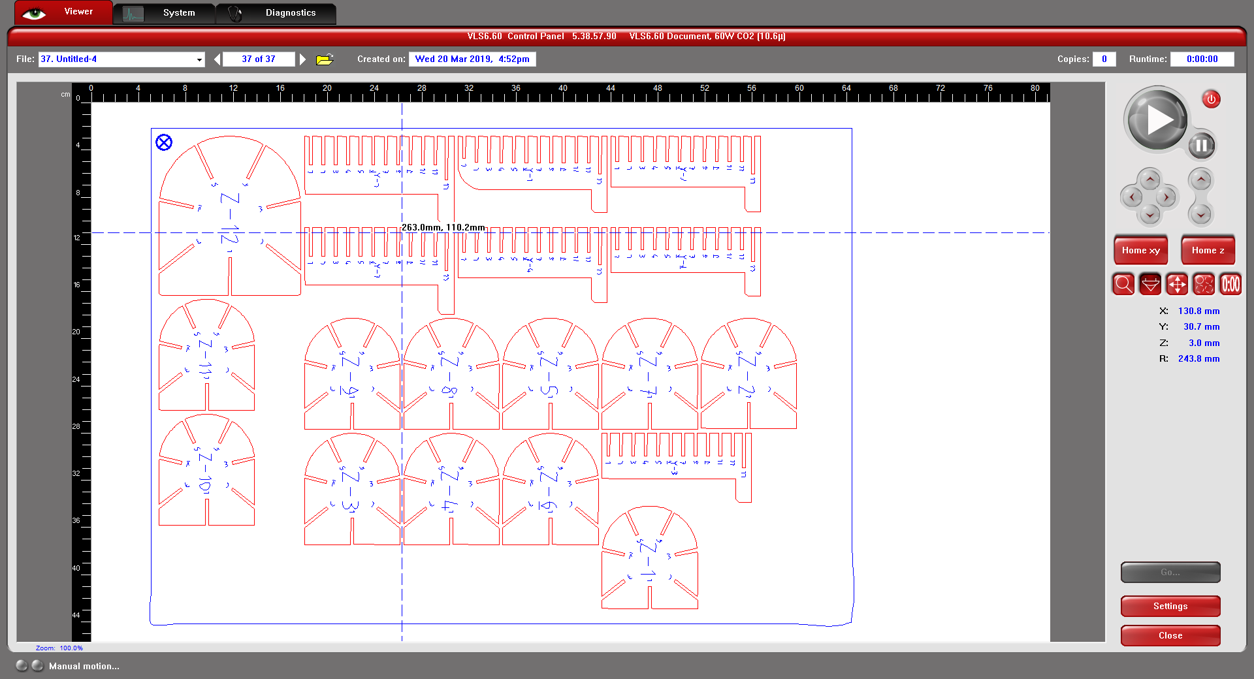
Task: Click the Home xy button
Action: (1141, 250)
